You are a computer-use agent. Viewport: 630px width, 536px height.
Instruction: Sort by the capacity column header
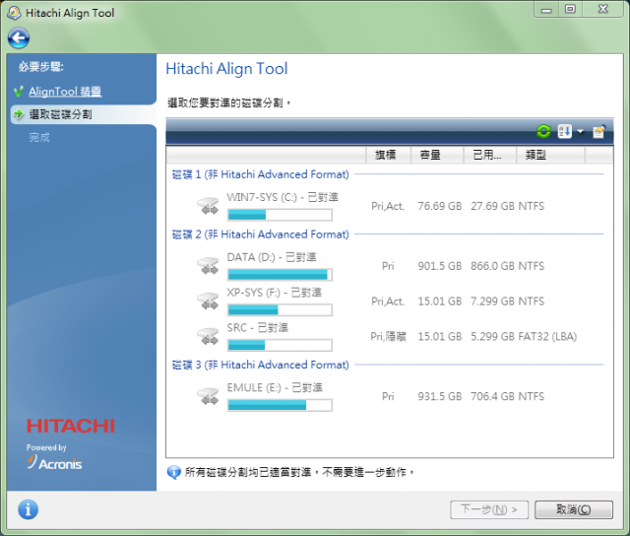pos(437,155)
